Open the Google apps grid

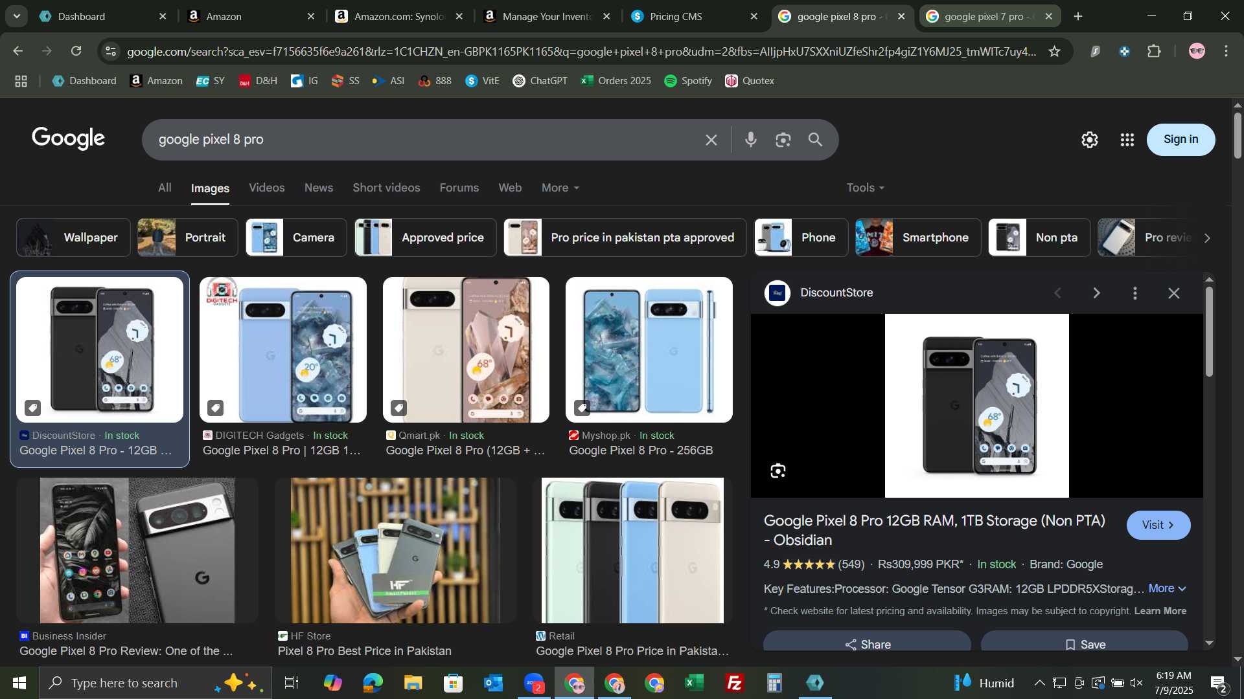point(1127,140)
